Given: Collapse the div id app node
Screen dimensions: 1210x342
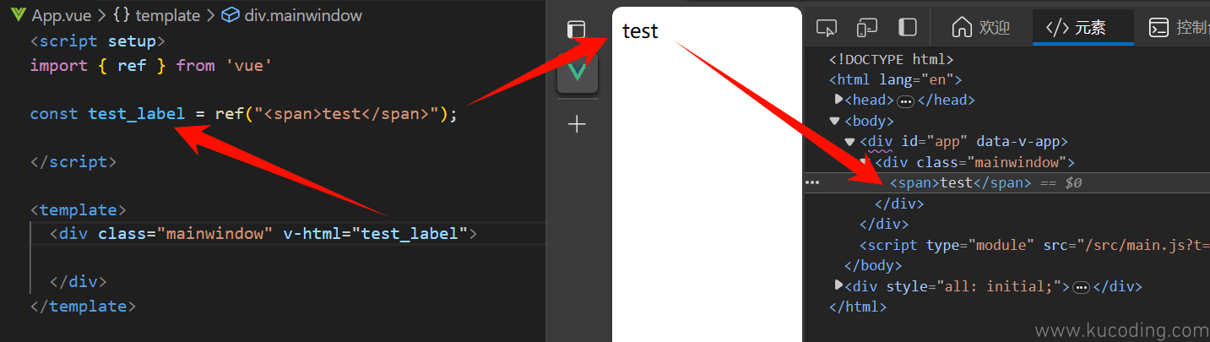Looking at the screenshot, I should (850, 141).
